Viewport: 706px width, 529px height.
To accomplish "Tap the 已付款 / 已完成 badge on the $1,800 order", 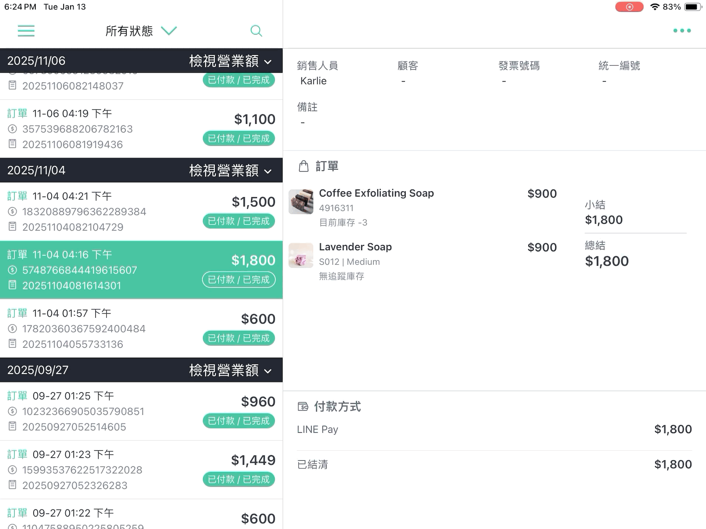I will tap(239, 280).
